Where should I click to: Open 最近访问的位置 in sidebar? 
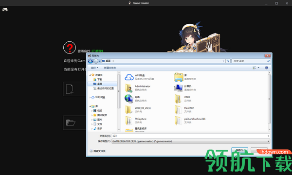pyautogui.click(x=104, y=88)
